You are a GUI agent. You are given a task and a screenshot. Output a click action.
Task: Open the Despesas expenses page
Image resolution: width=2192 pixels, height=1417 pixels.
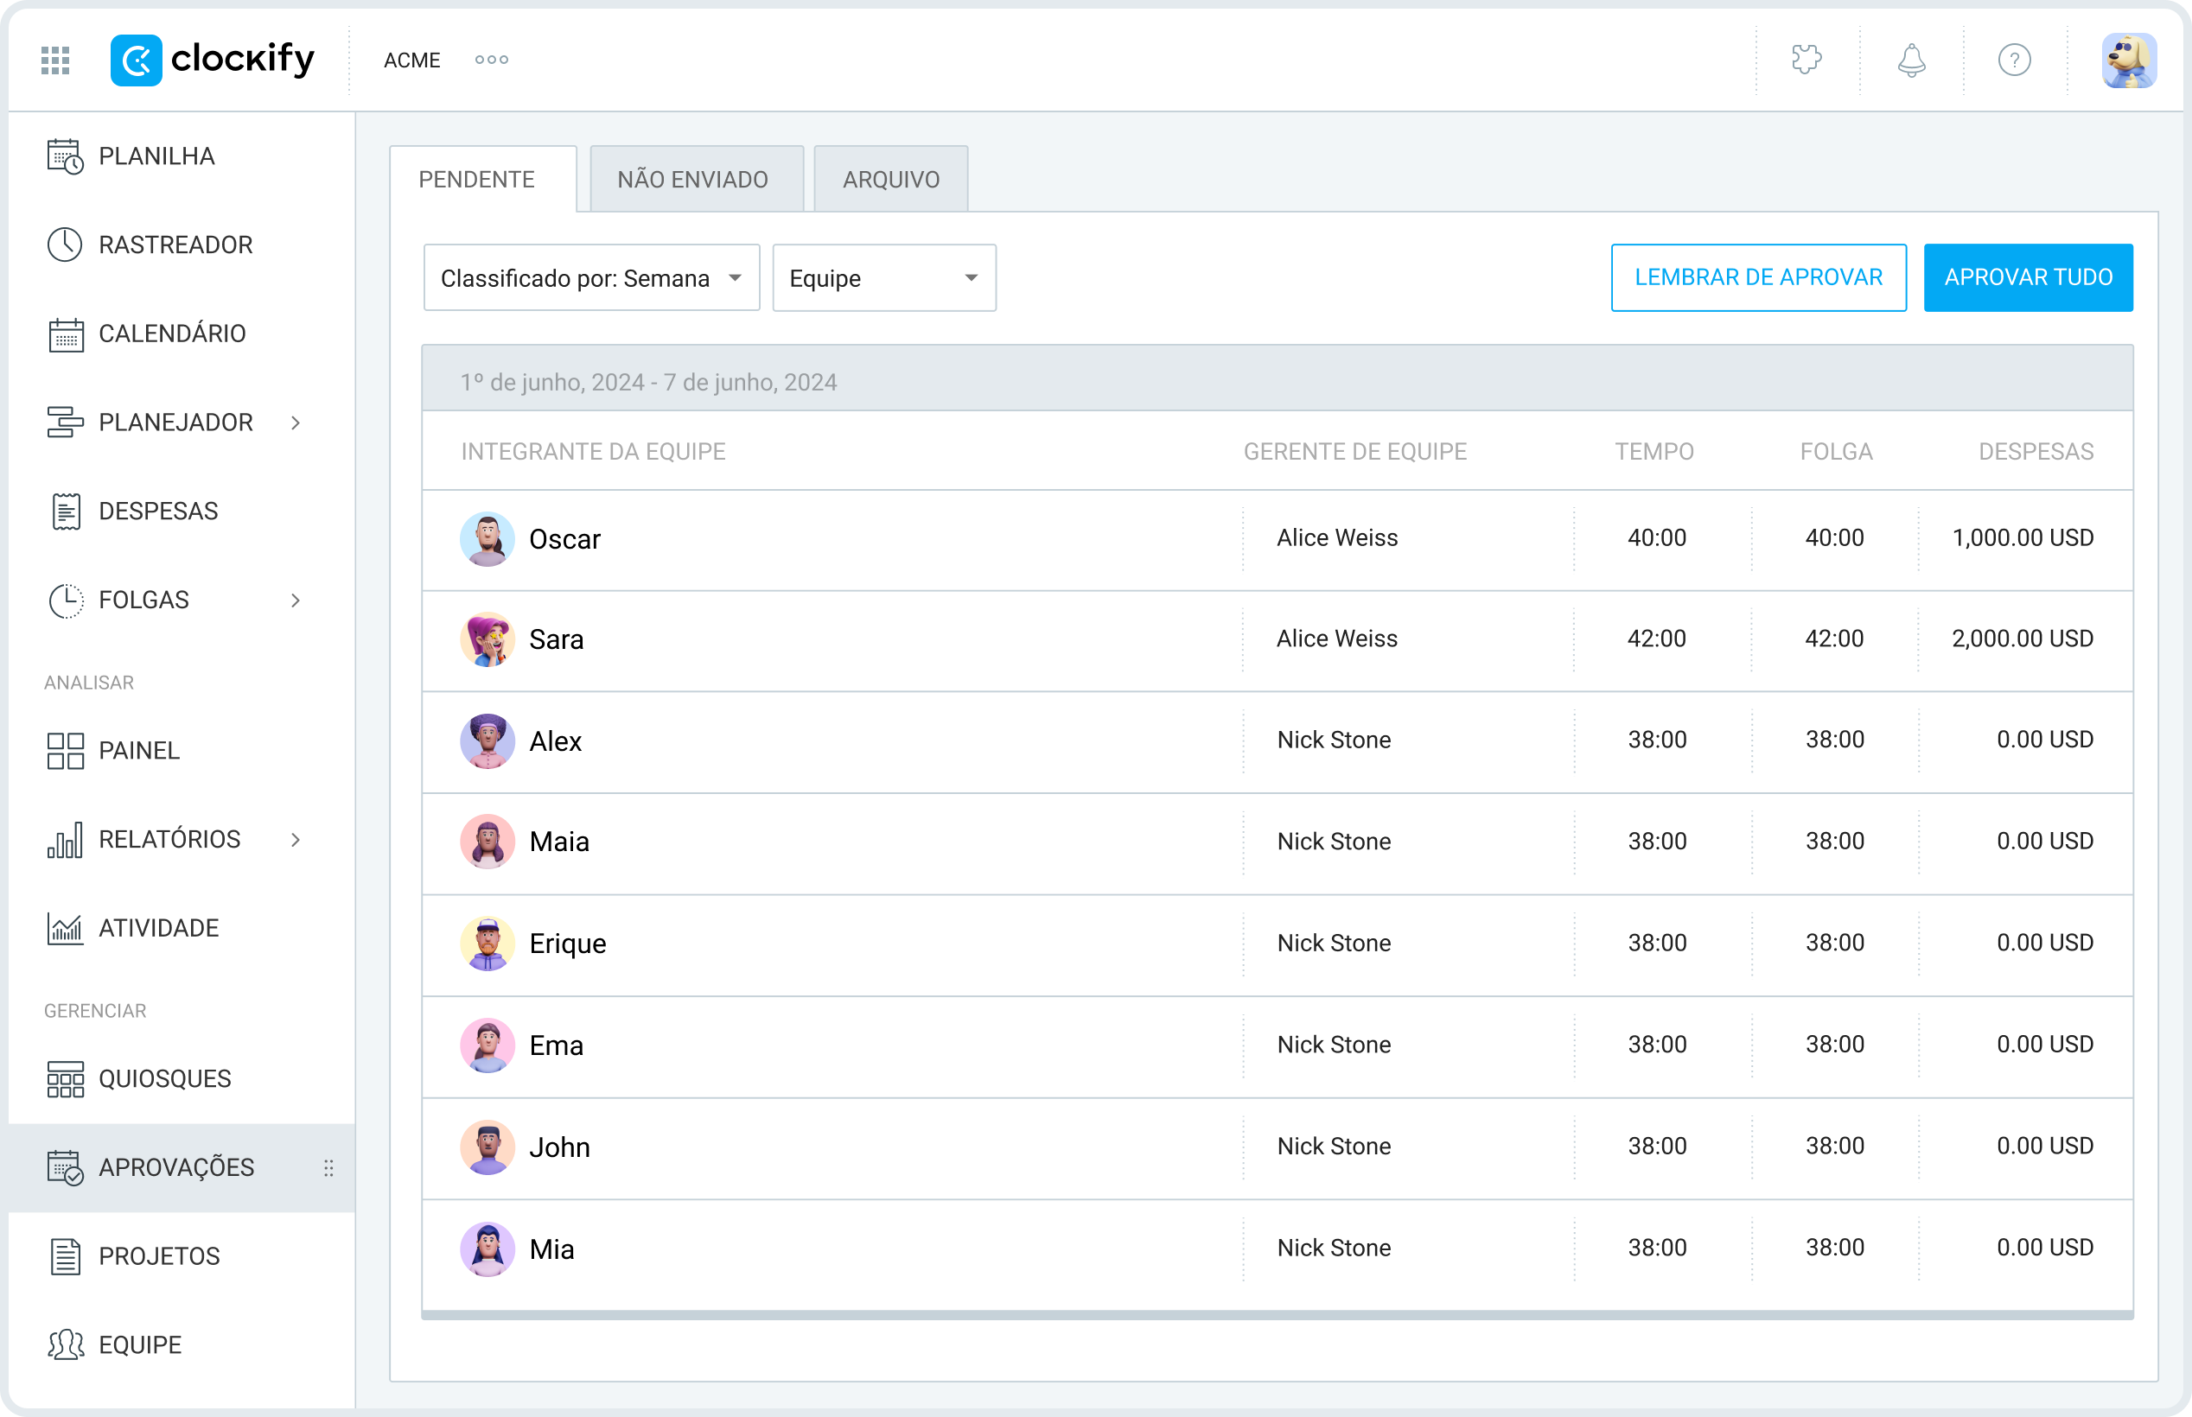(157, 511)
